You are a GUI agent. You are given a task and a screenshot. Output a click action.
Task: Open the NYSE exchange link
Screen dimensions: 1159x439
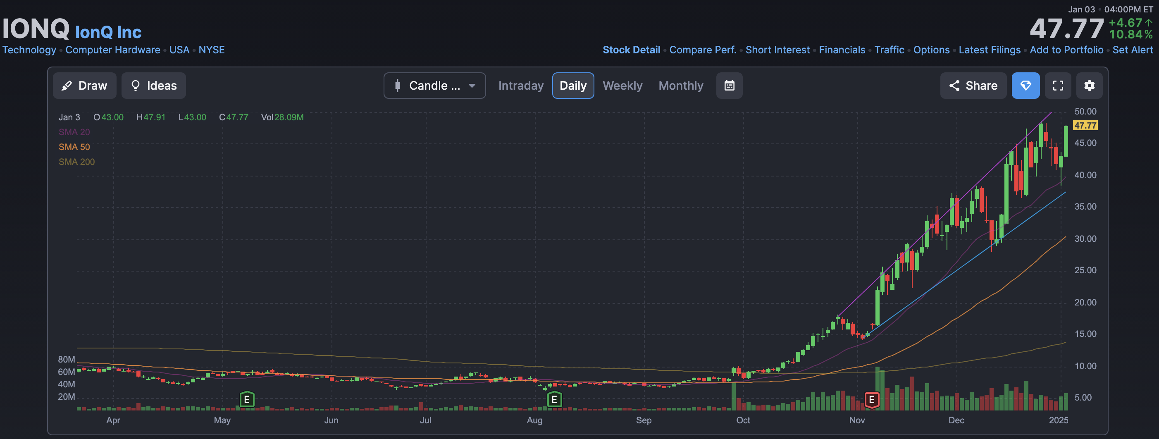coord(212,50)
